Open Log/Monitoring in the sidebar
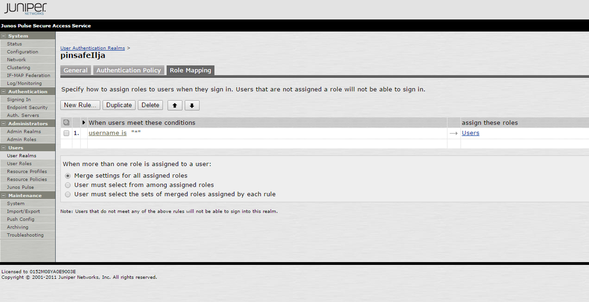589x302 pixels. click(24, 84)
